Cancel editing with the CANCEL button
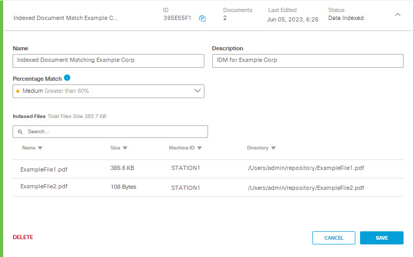 coord(334,238)
